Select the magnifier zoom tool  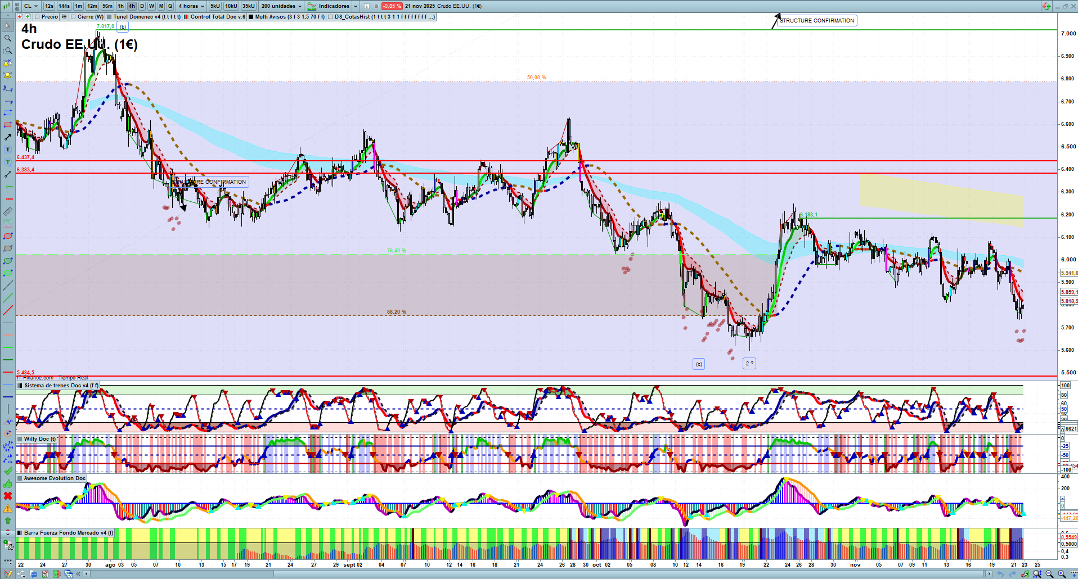[x=8, y=38]
